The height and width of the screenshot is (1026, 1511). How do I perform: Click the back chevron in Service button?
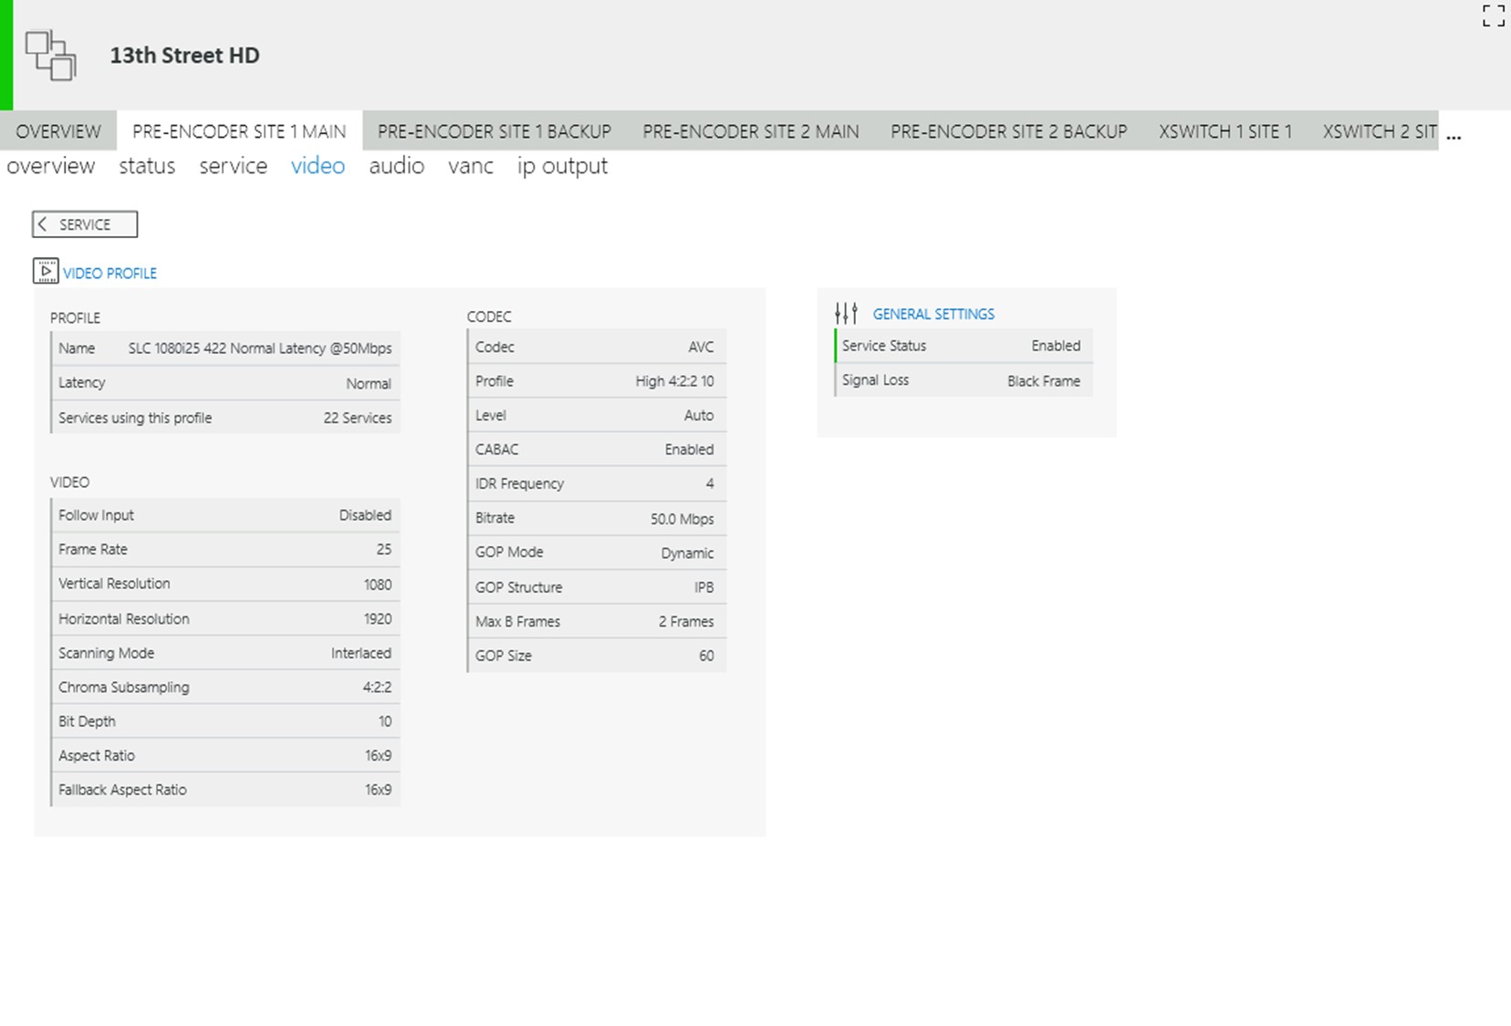pos(43,224)
